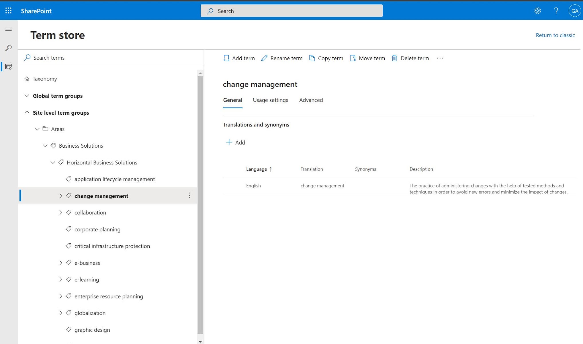Viewport: 583px width, 344px height.
Task: Switch to the Usage settings tab
Action: [x=270, y=100]
